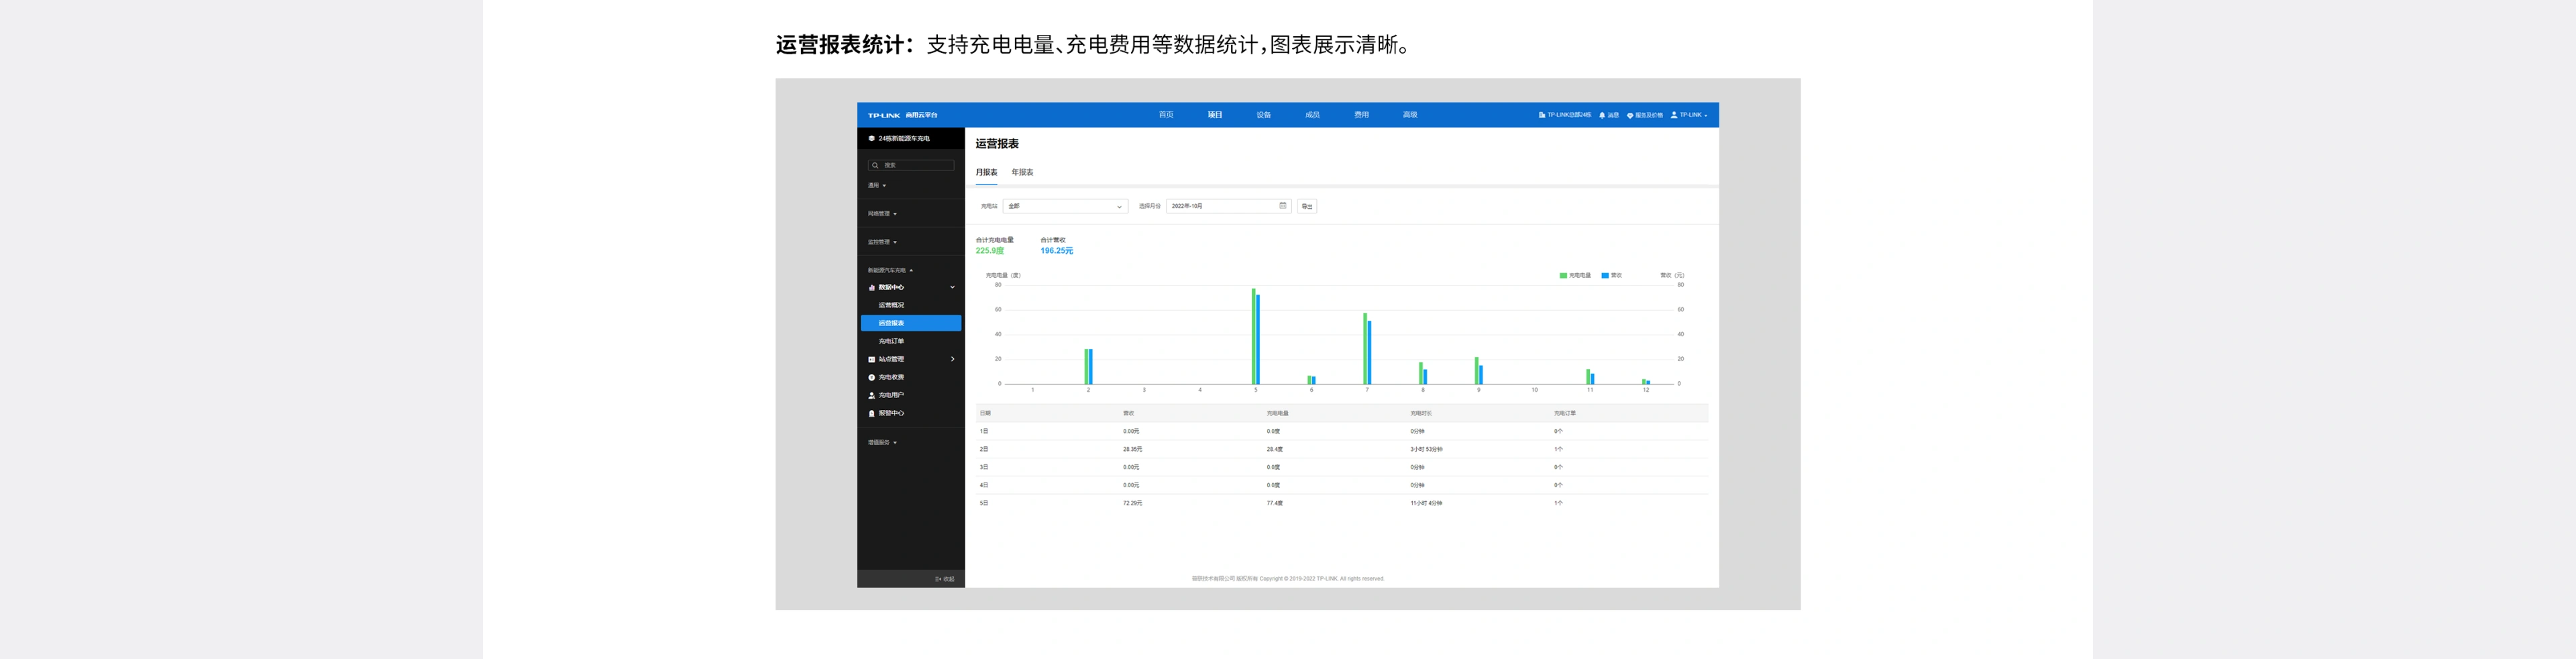Go to 首页 in top navigation
Image resolution: width=2576 pixels, height=659 pixels.
click(1166, 115)
